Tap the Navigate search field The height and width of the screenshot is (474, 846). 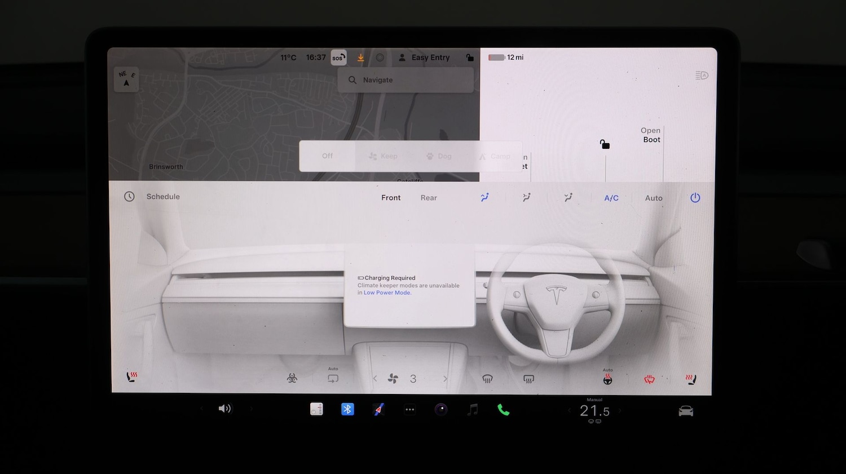405,79
